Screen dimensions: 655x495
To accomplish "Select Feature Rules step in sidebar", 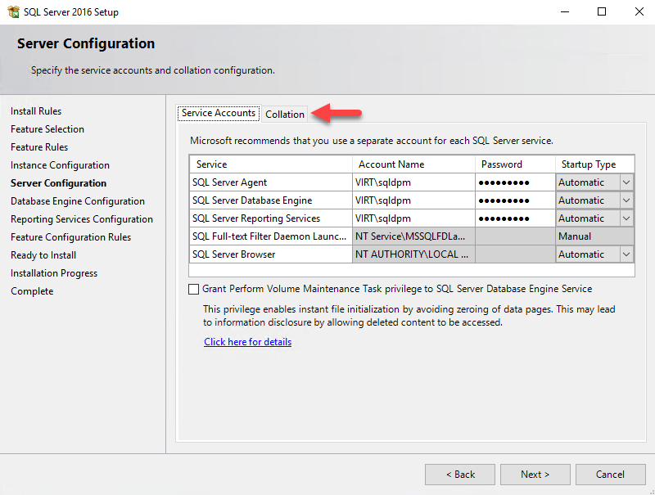I will [39, 147].
